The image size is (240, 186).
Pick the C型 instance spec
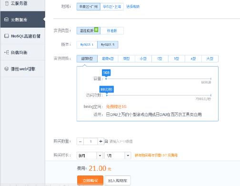pyautogui.click(x=160, y=59)
